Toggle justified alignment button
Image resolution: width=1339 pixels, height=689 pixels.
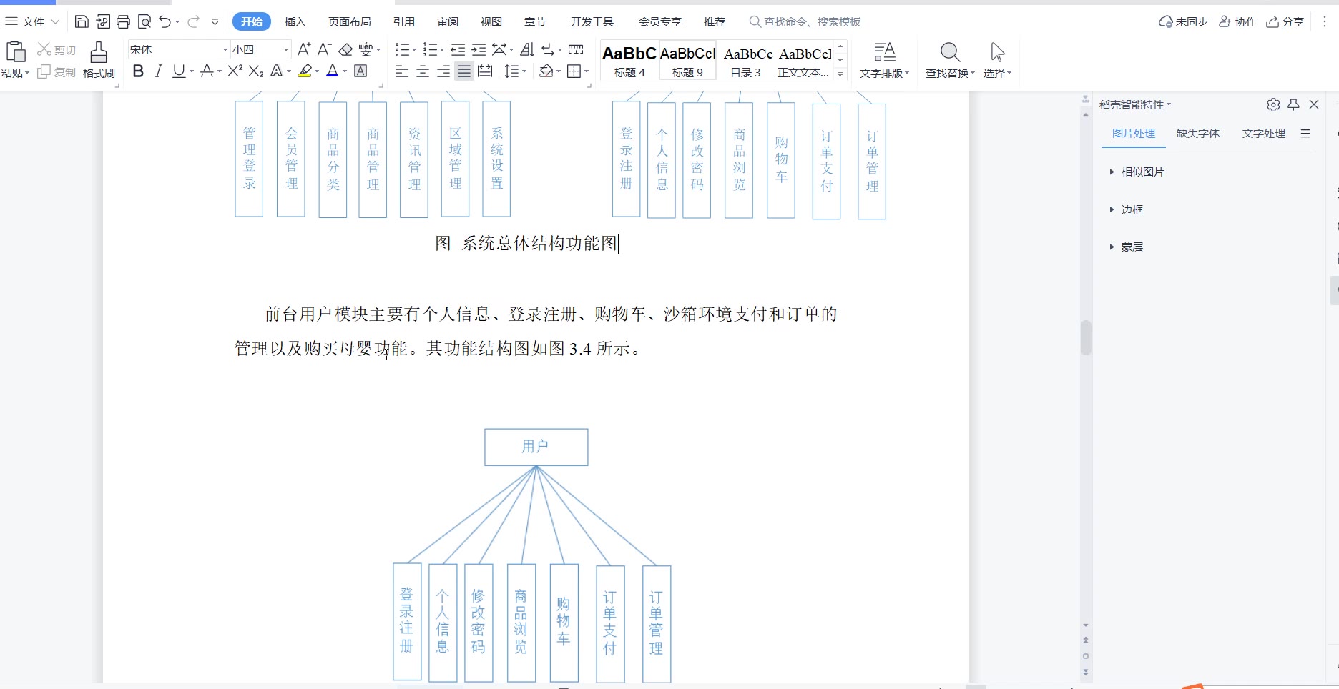pos(464,71)
